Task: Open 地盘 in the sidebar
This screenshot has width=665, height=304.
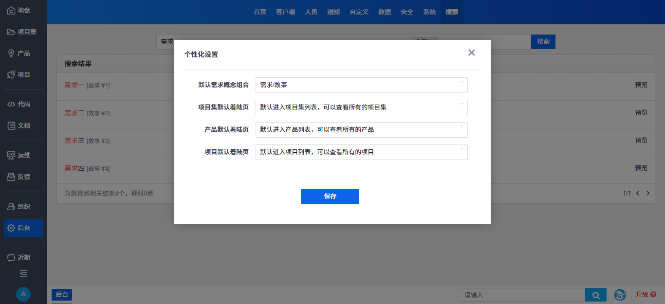Action: (23, 10)
